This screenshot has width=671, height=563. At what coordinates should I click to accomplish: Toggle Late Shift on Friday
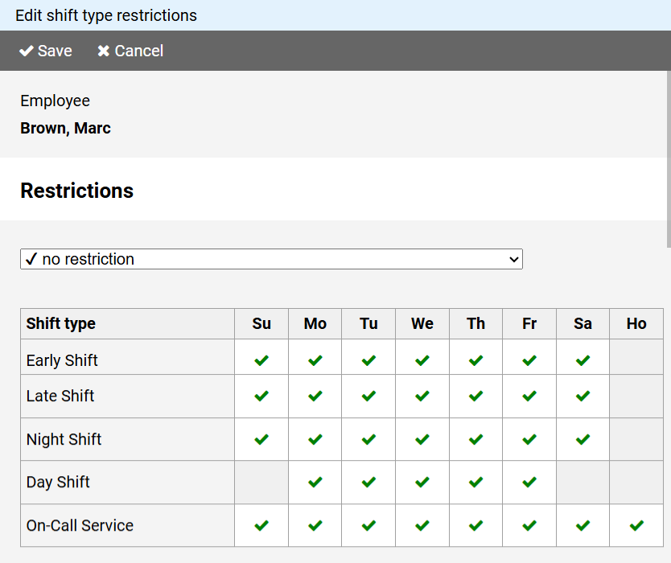pyautogui.click(x=529, y=397)
